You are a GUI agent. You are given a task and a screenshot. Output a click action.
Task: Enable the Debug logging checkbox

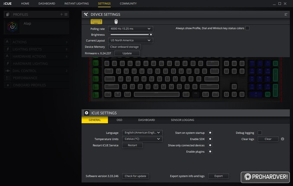click(260, 133)
